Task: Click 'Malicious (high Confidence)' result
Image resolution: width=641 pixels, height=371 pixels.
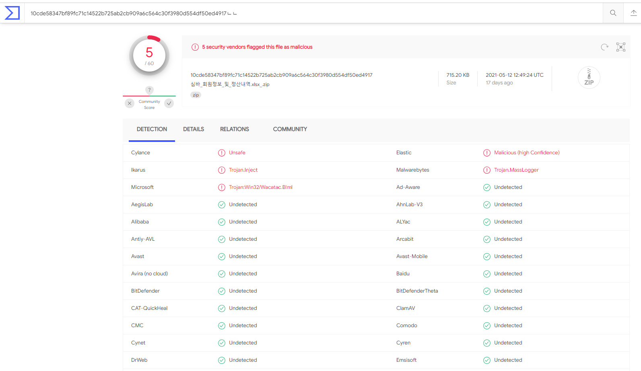Action: coord(527,153)
